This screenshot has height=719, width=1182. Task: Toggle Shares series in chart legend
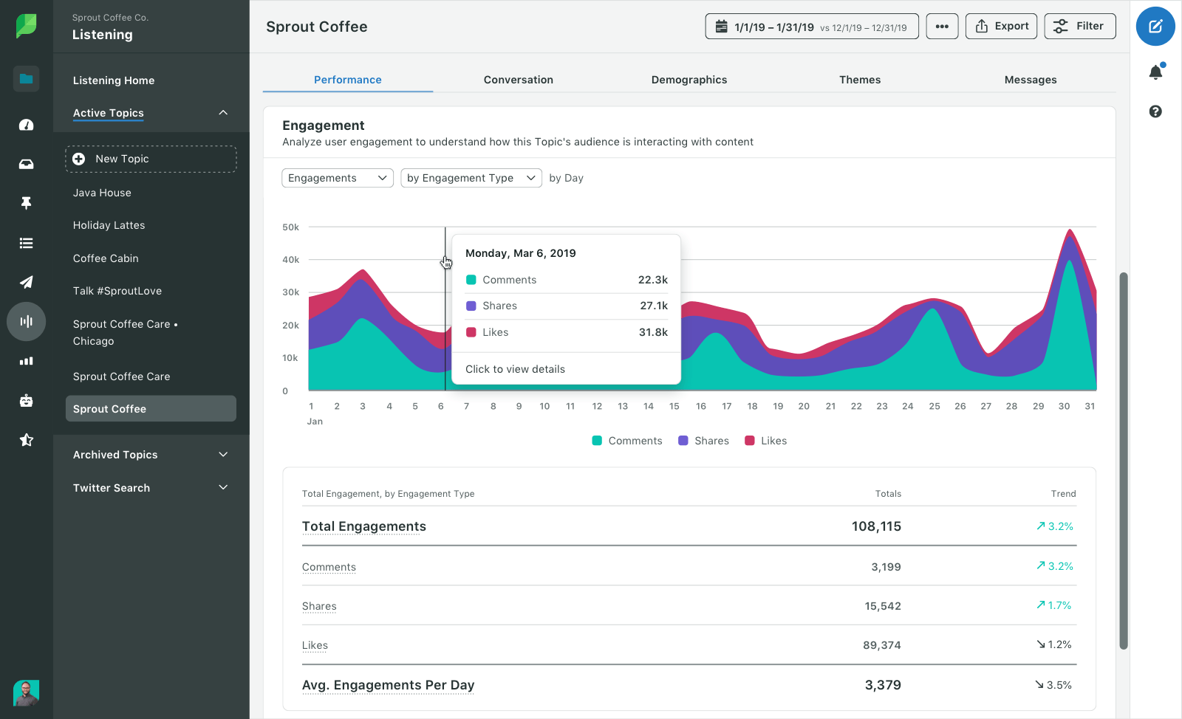pos(703,441)
